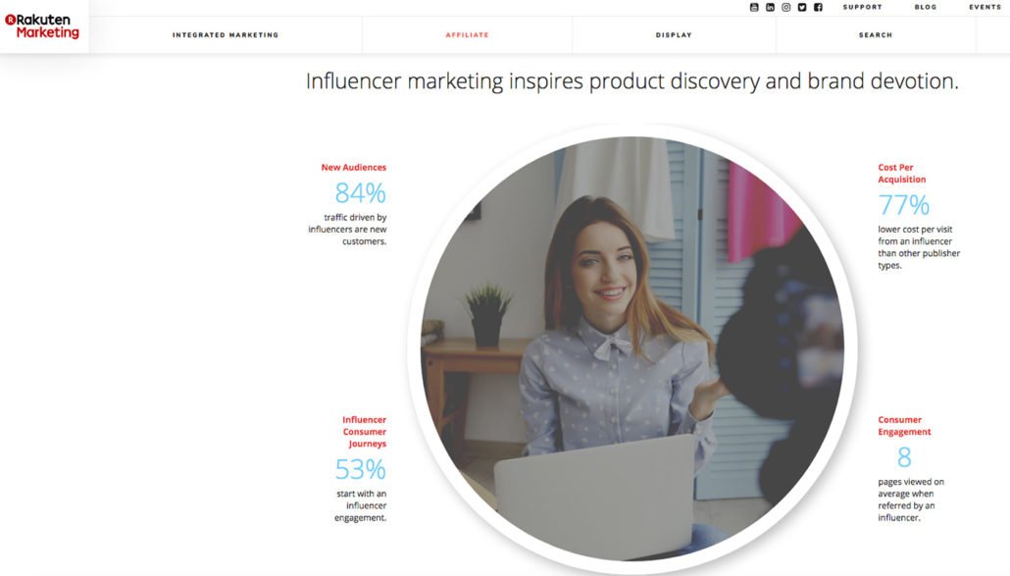
Task: Open the Twitter social icon
Action: tap(802, 7)
